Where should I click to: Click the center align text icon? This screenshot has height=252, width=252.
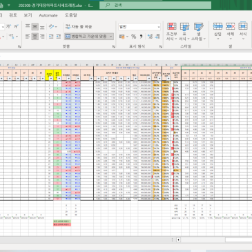[x=35, y=36]
